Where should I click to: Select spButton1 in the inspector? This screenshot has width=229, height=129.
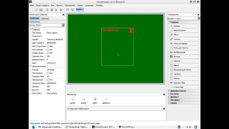[106, 101]
